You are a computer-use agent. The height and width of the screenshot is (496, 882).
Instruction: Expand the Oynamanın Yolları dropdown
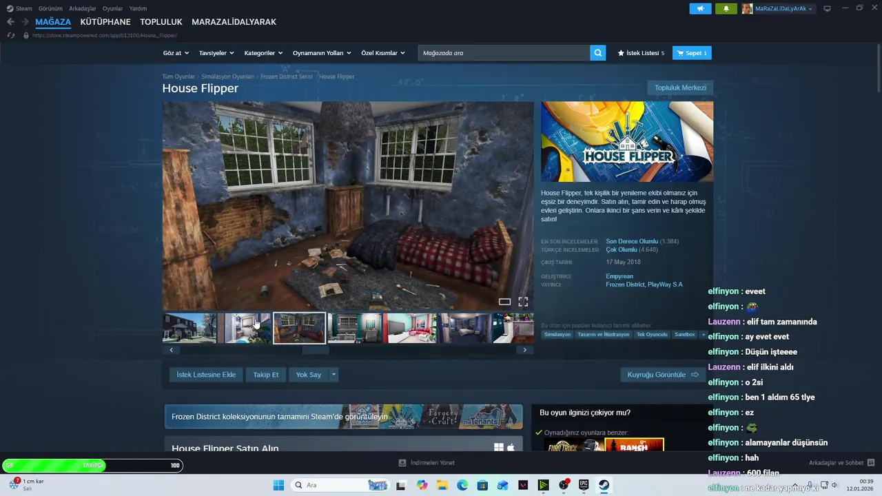click(322, 53)
